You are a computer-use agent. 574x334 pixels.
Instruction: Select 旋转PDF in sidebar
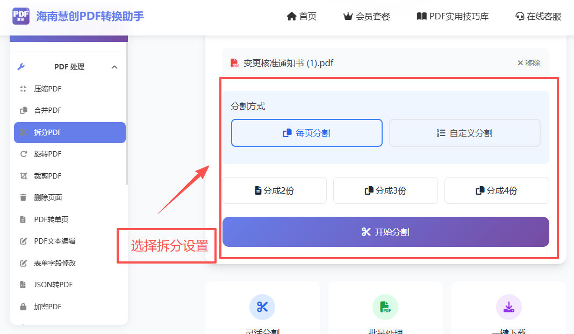[x=69, y=154]
